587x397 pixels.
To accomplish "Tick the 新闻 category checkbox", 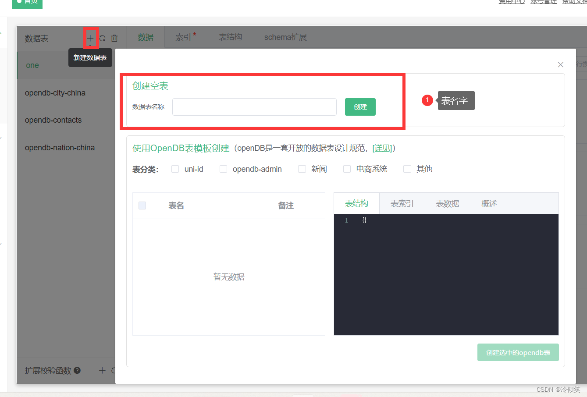I will 302,169.
